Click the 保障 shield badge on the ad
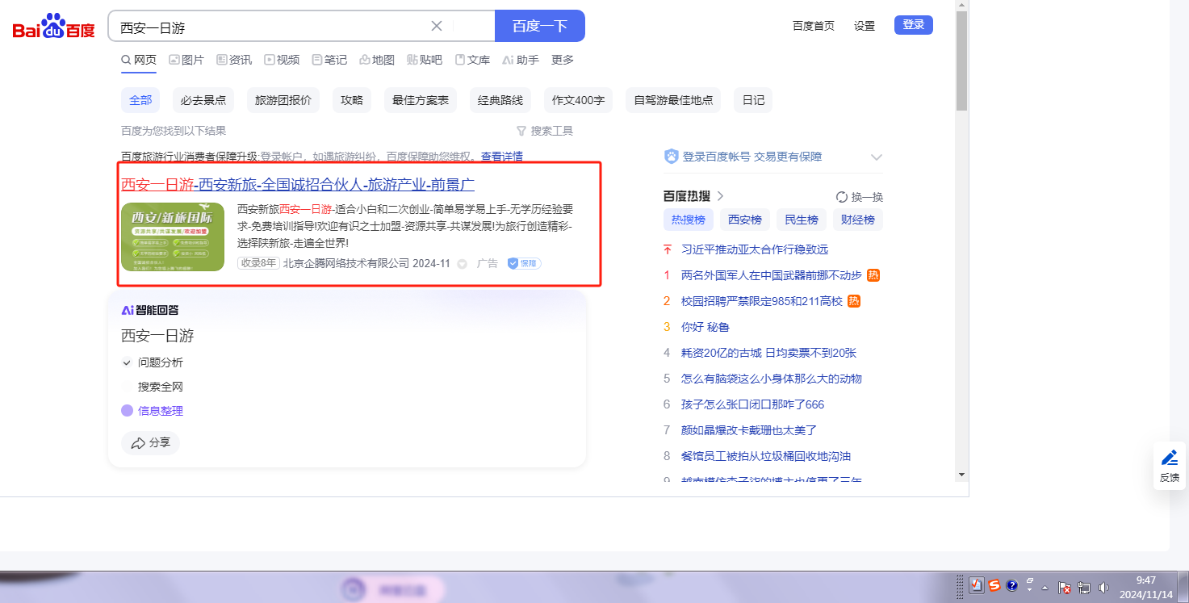This screenshot has height=603, width=1189. click(524, 263)
